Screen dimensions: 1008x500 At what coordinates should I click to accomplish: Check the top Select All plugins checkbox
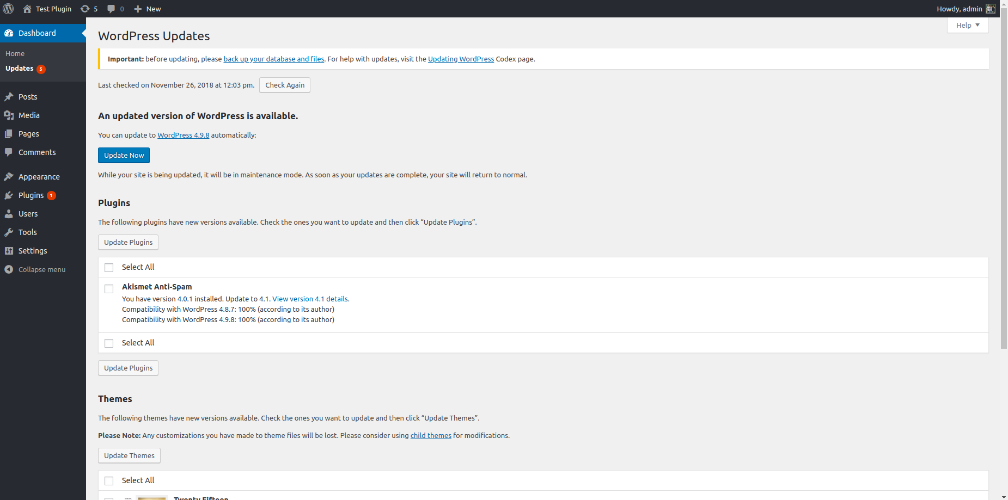pyautogui.click(x=109, y=268)
